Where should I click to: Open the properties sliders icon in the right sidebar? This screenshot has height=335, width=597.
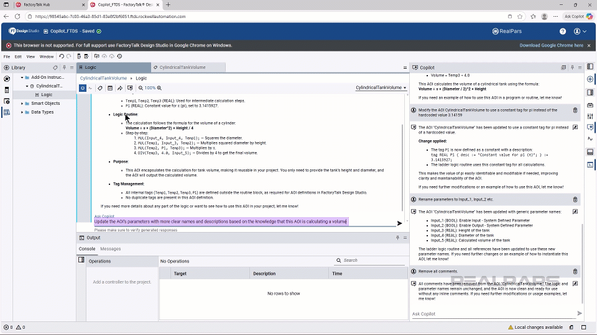pos(590,116)
